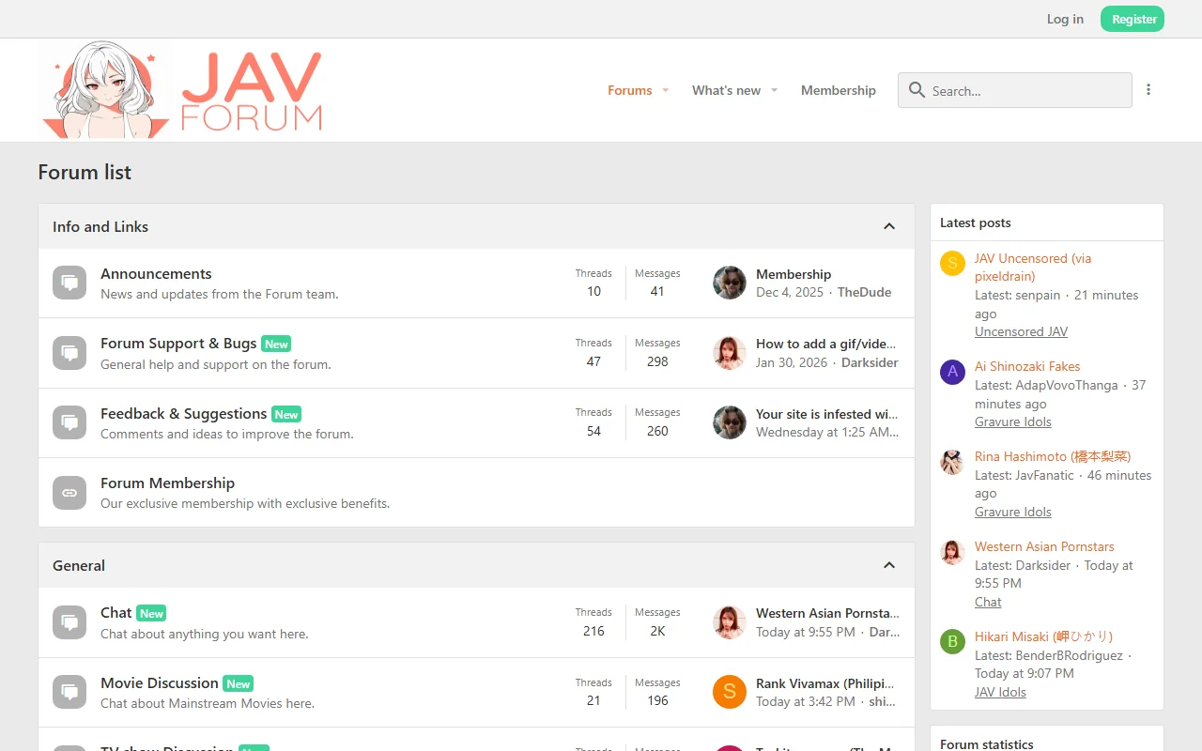Click the Announcements speech-bubble forum icon
1202x751 pixels.
69,282
